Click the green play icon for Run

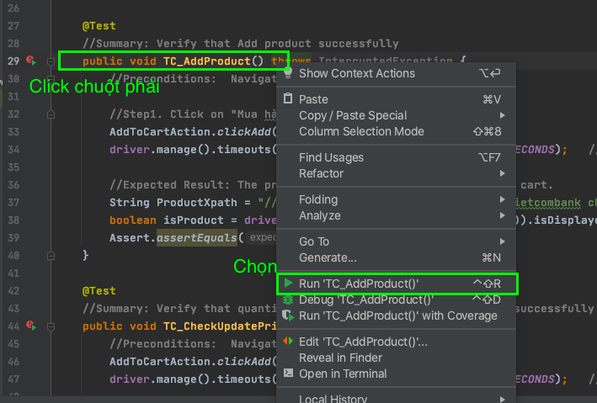pyautogui.click(x=288, y=284)
